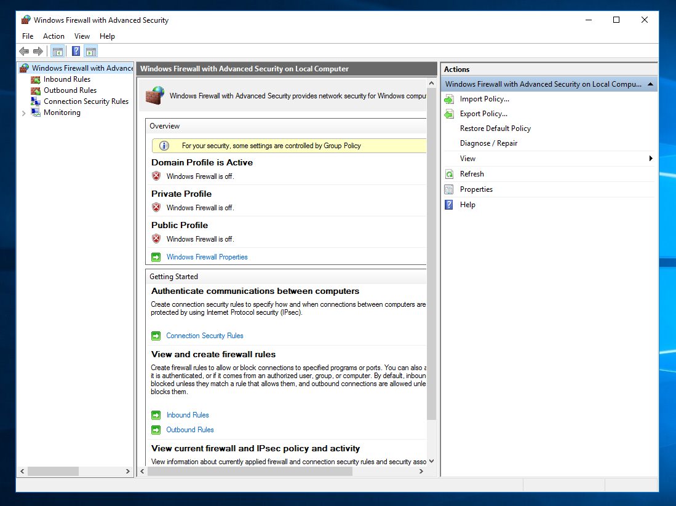
Task: Open the View submenu arrow in Actions
Action: (651, 159)
